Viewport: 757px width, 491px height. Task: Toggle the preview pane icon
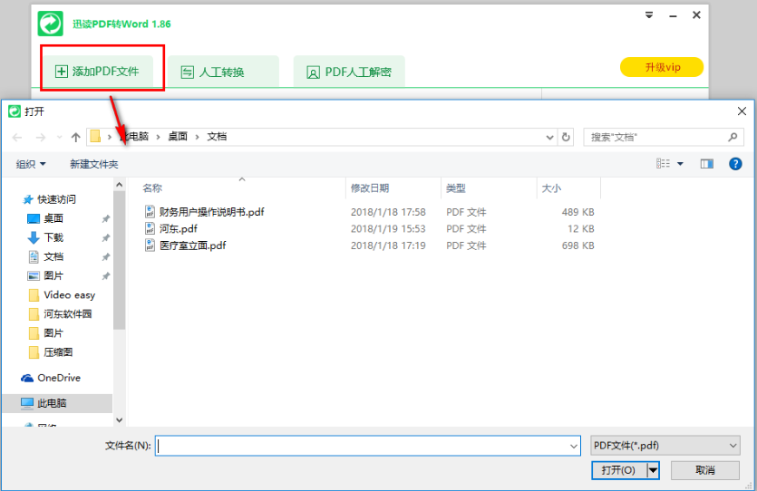point(707,164)
